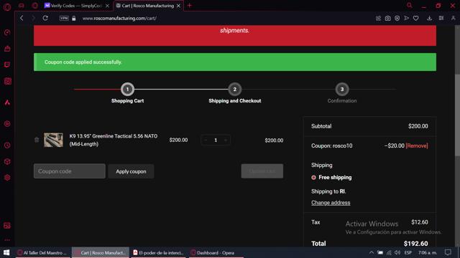
Task: Switch to Al Taller Del Maestro taskbar window
Action: pos(43,253)
